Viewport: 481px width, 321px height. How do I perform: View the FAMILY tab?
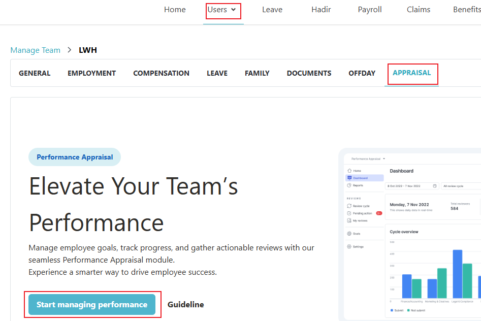(x=257, y=73)
